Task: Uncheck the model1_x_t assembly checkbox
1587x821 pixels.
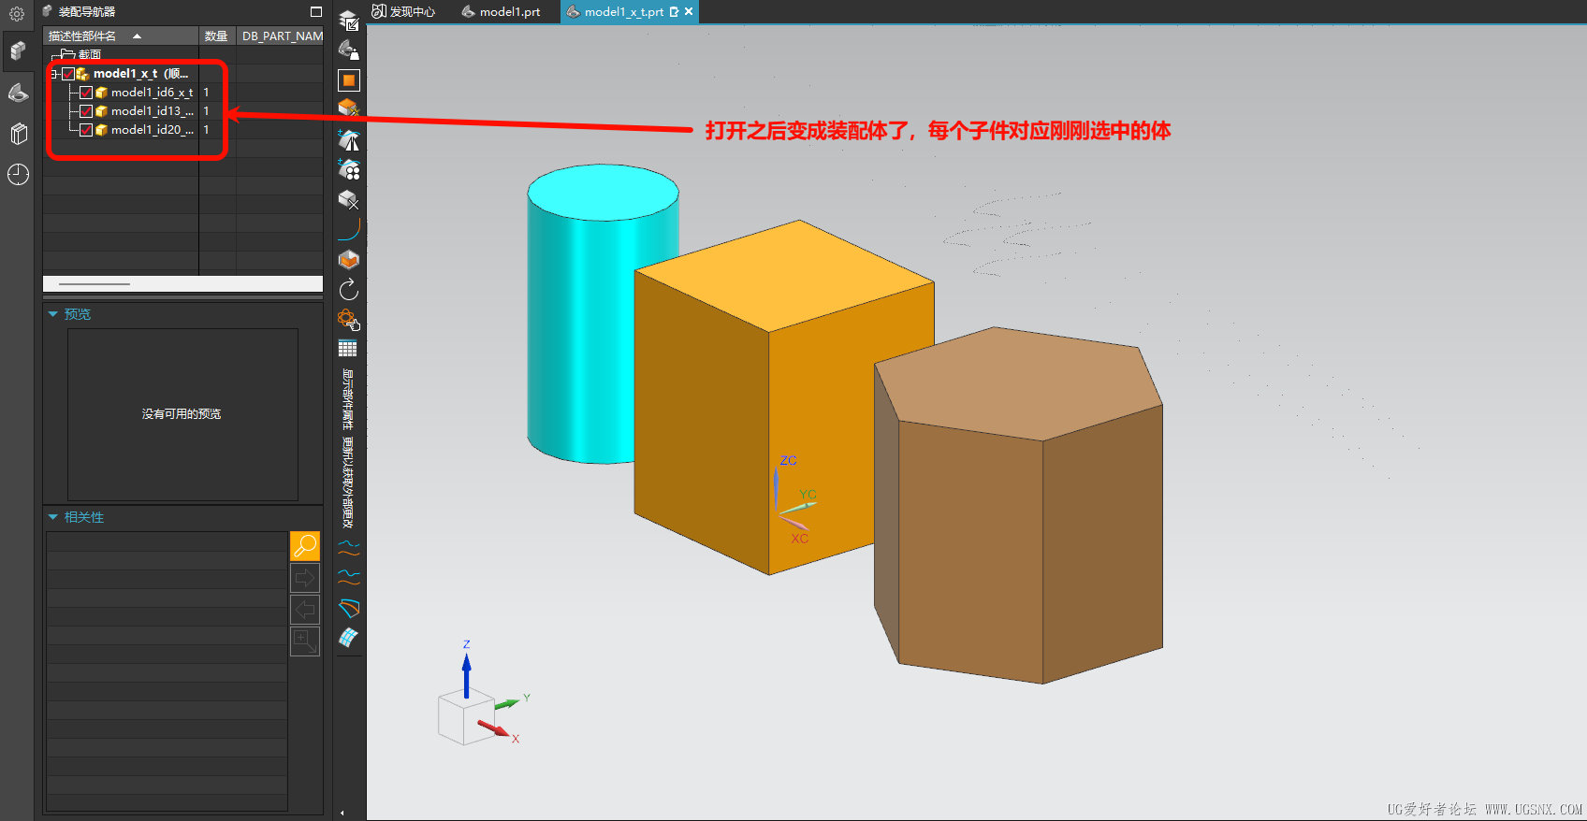Action: point(68,74)
